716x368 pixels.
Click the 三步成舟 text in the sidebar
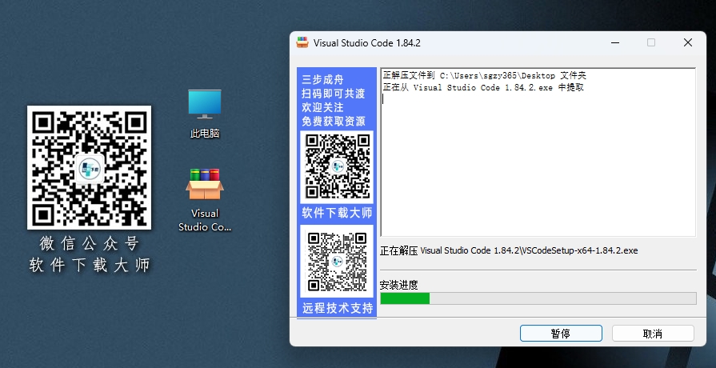click(322, 79)
